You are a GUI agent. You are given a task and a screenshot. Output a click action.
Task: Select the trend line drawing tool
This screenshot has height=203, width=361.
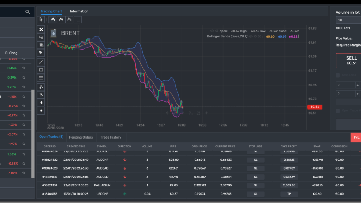point(41,62)
